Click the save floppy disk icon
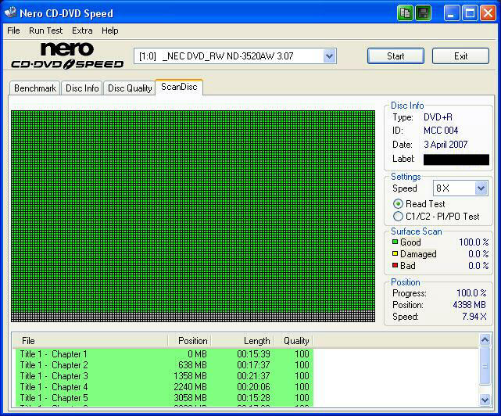The image size is (501, 416). [424, 13]
